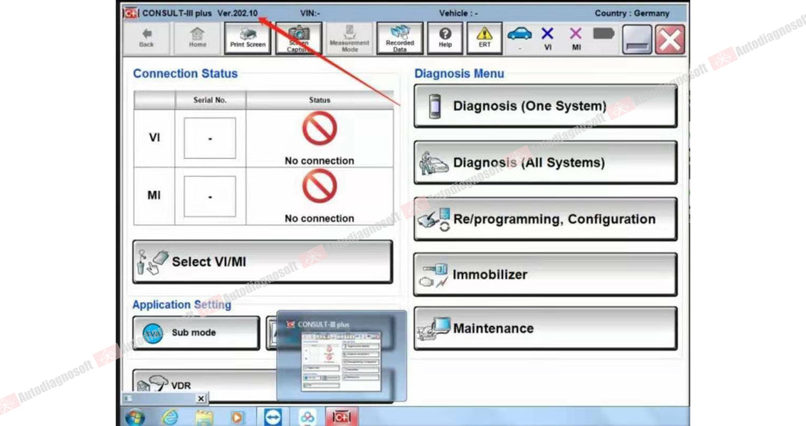Screen dimensions: 806x426
Task: Open Re/programming, Configuration
Action: coord(546,219)
